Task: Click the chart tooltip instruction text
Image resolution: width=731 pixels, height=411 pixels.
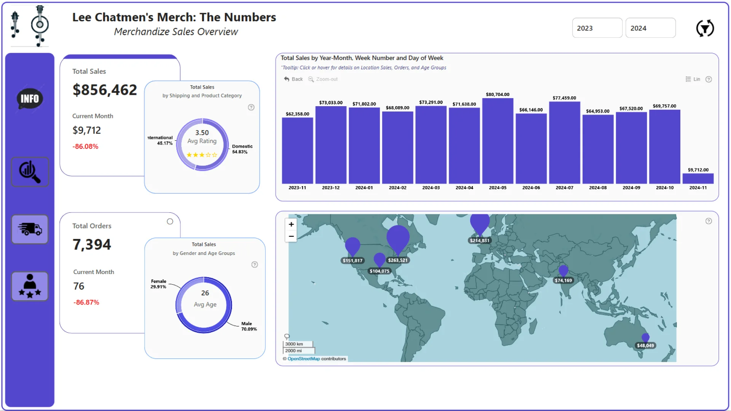Action: coord(364,68)
